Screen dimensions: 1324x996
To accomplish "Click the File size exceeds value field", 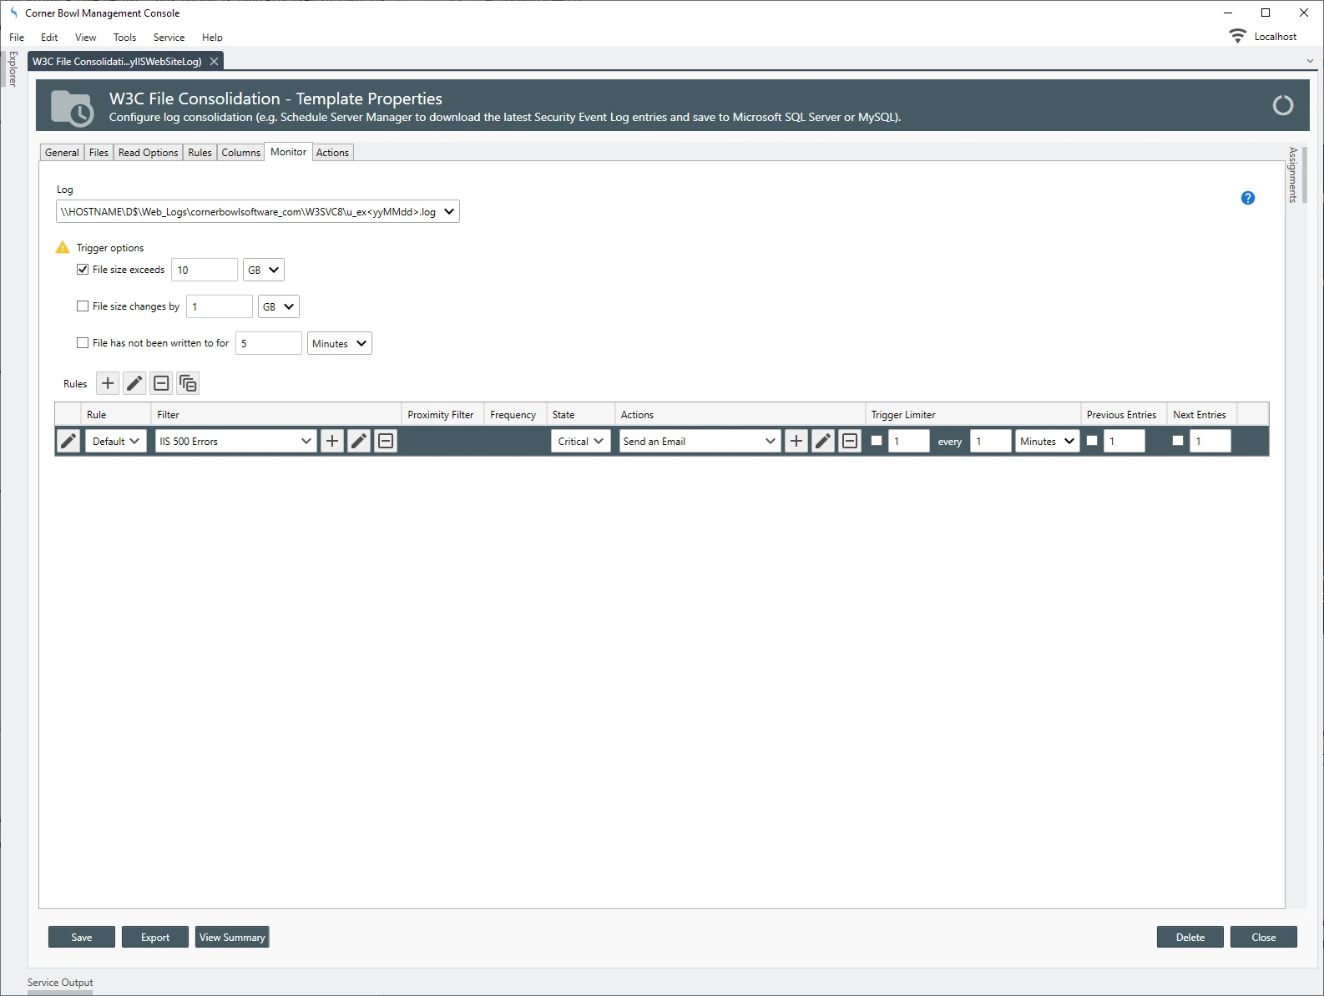I will coord(204,270).
